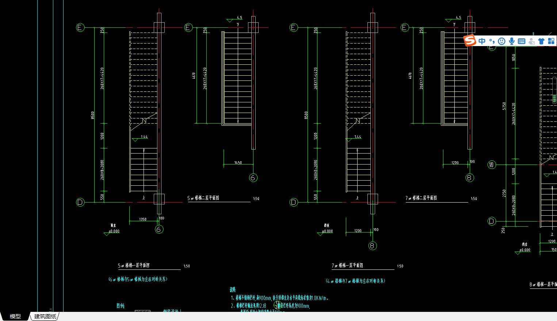Select the drawing title 7#楼梯二层平面图
This screenshot has width=557, height=321.
421,198
